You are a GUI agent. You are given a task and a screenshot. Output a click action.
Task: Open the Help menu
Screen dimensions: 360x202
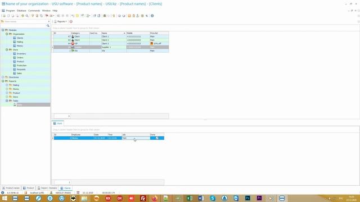[x=55, y=11]
